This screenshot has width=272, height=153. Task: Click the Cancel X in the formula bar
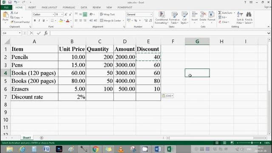click(x=31, y=33)
